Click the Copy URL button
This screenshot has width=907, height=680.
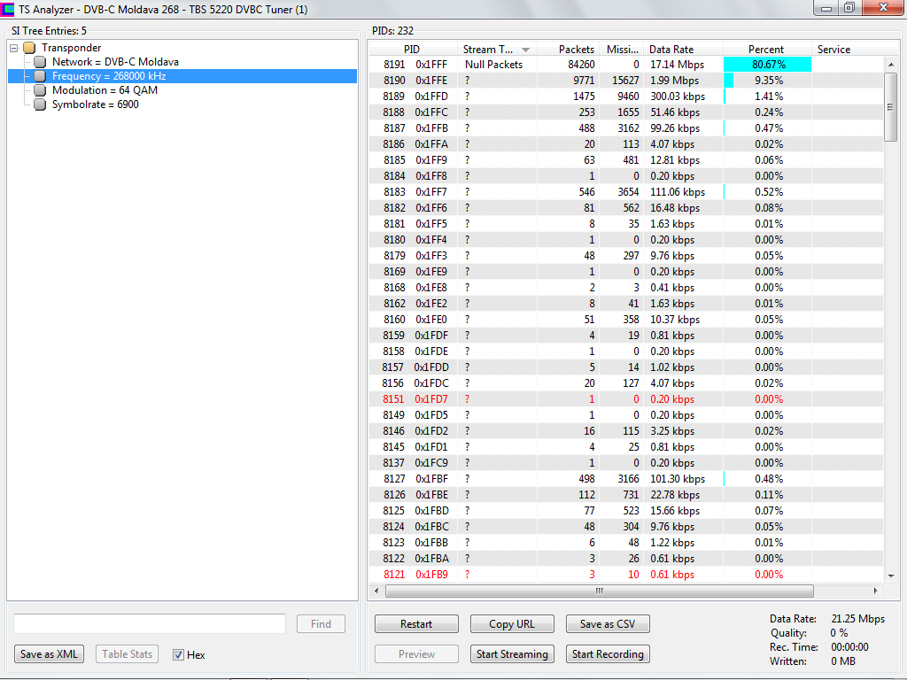(512, 624)
